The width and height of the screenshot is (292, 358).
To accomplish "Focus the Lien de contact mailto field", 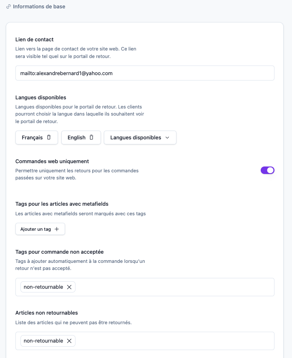I will (145, 73).
